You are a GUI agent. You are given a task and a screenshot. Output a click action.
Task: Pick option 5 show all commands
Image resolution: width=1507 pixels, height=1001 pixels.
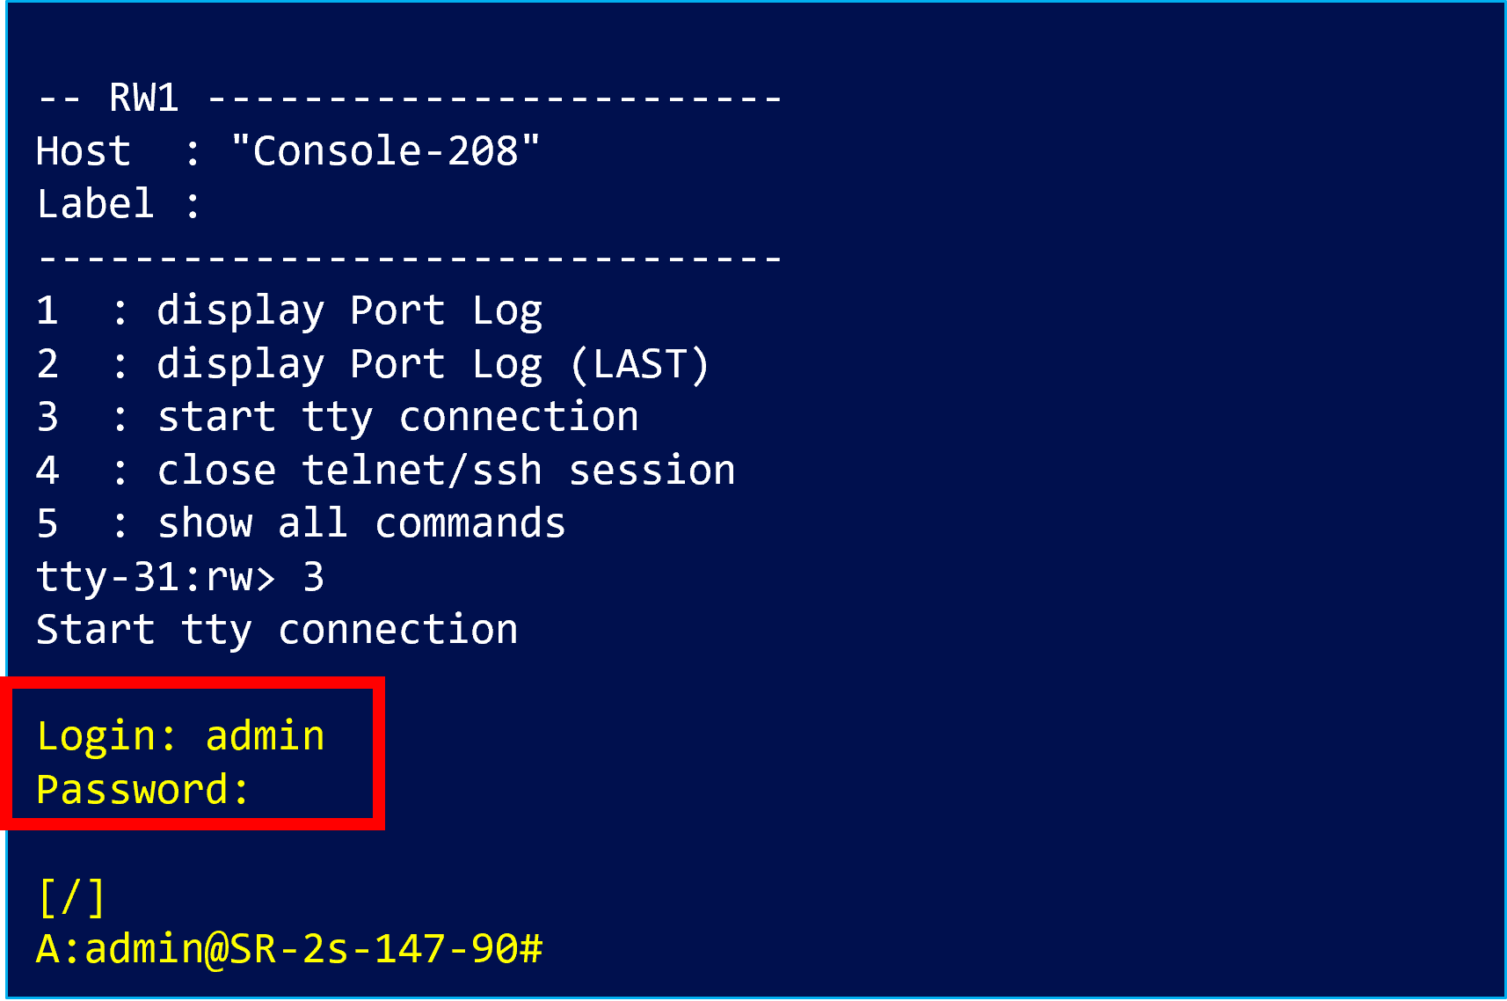coord(360,524)
